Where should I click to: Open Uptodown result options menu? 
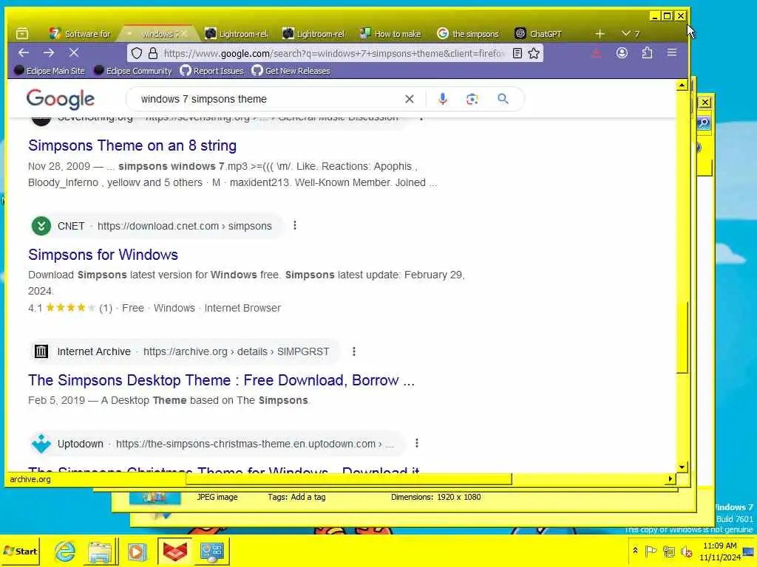point(417,443)
